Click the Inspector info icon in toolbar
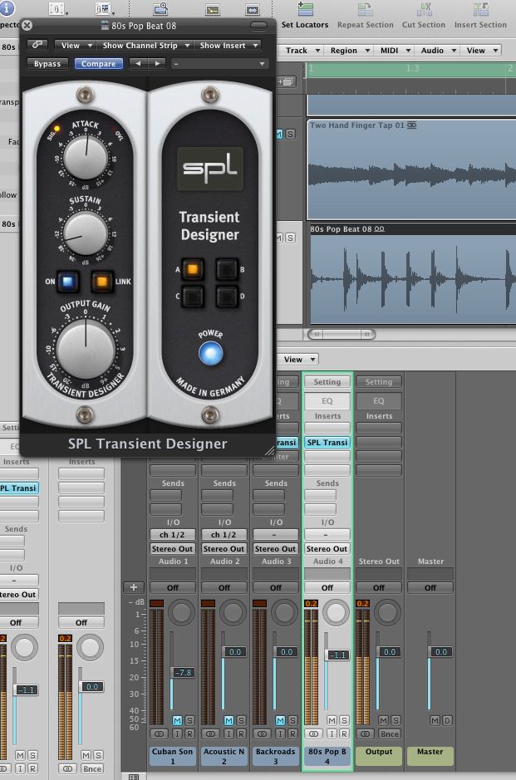Viewport: 516px width, 780px height. [x=6, y=7]
